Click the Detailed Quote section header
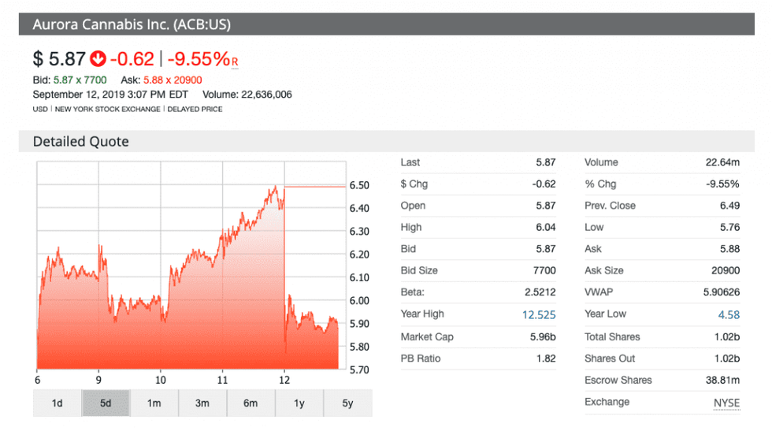 pos(81,142)
